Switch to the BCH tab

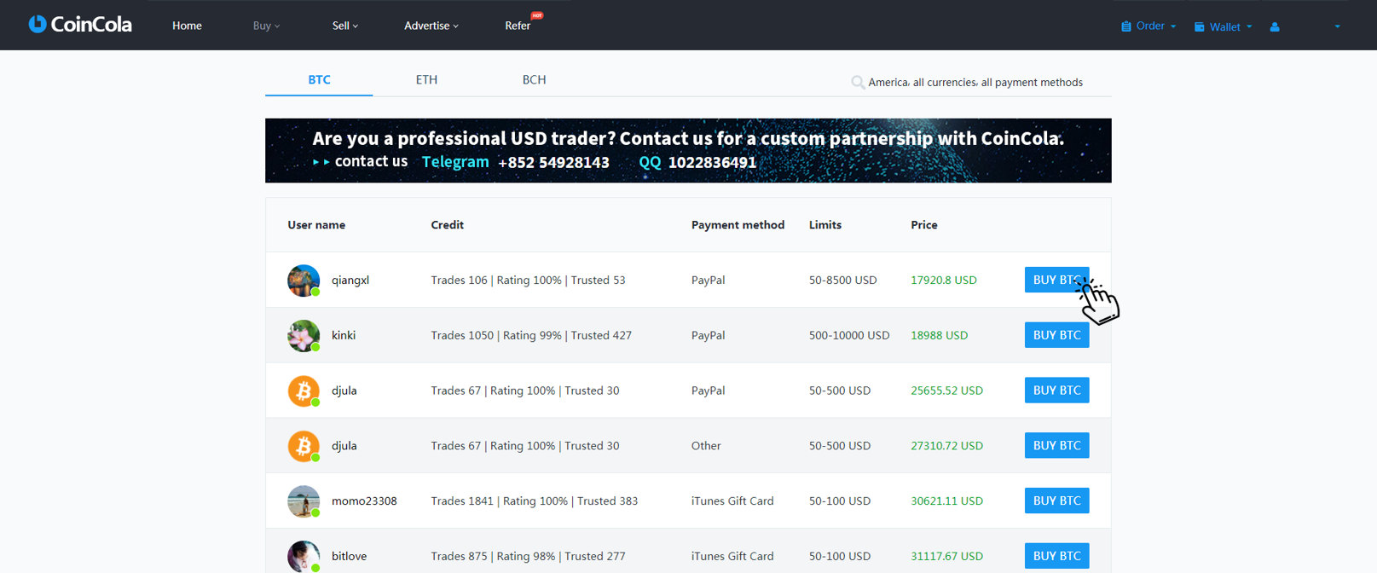point(534,79)
